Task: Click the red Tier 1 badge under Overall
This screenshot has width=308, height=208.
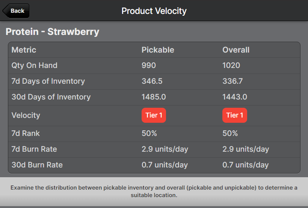Action: tap(234, 115)
